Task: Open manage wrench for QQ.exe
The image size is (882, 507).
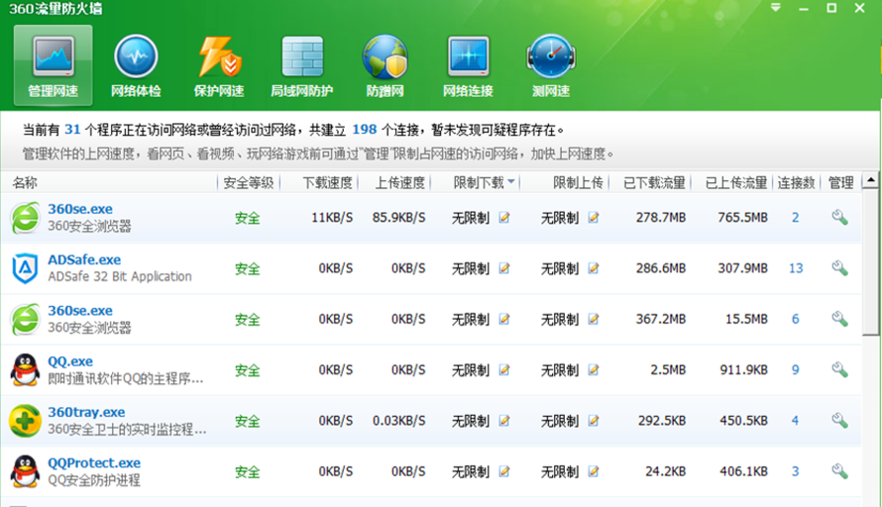Action: [x=839, y=369]
